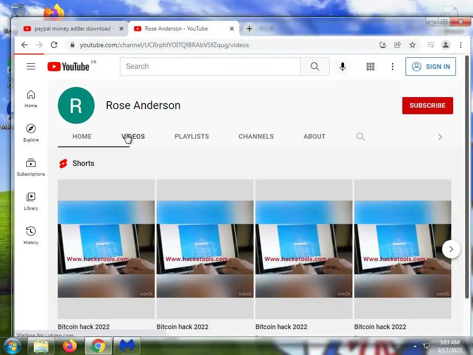Open Chrome profile icon

tap(446, 45)
